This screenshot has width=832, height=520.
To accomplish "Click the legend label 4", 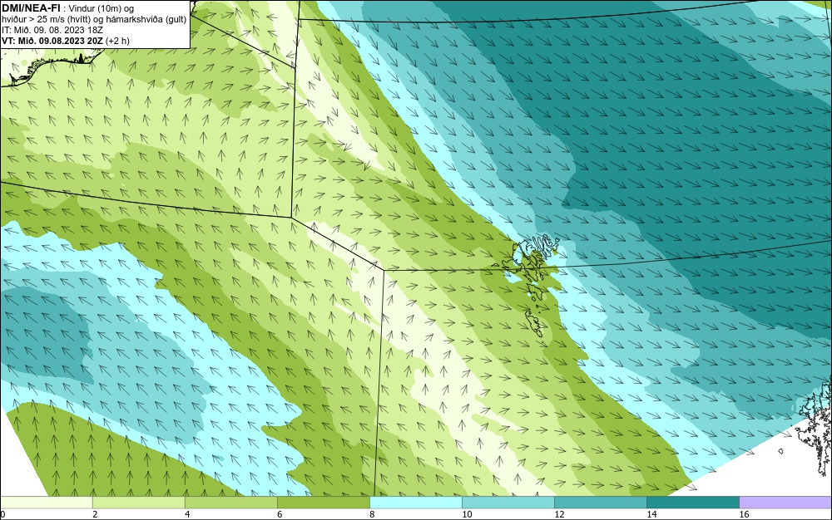I will tap(187, 514).
